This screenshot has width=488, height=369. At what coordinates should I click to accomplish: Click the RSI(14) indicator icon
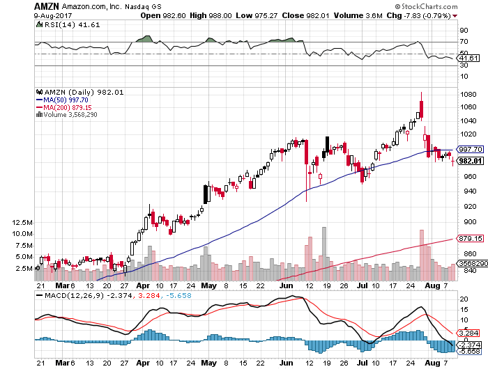point(39,24)
